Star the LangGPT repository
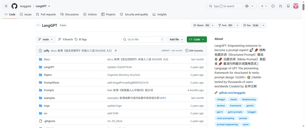The width and height of the screenshot is (305, 128). tap(251, 25)
